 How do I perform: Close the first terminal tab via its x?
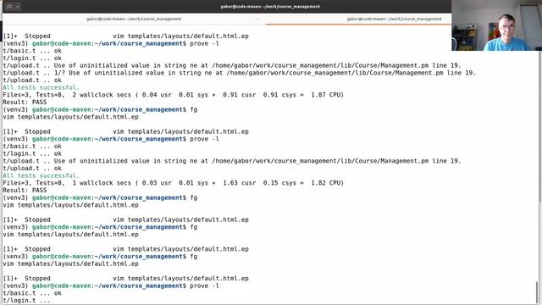coord(257,19)
